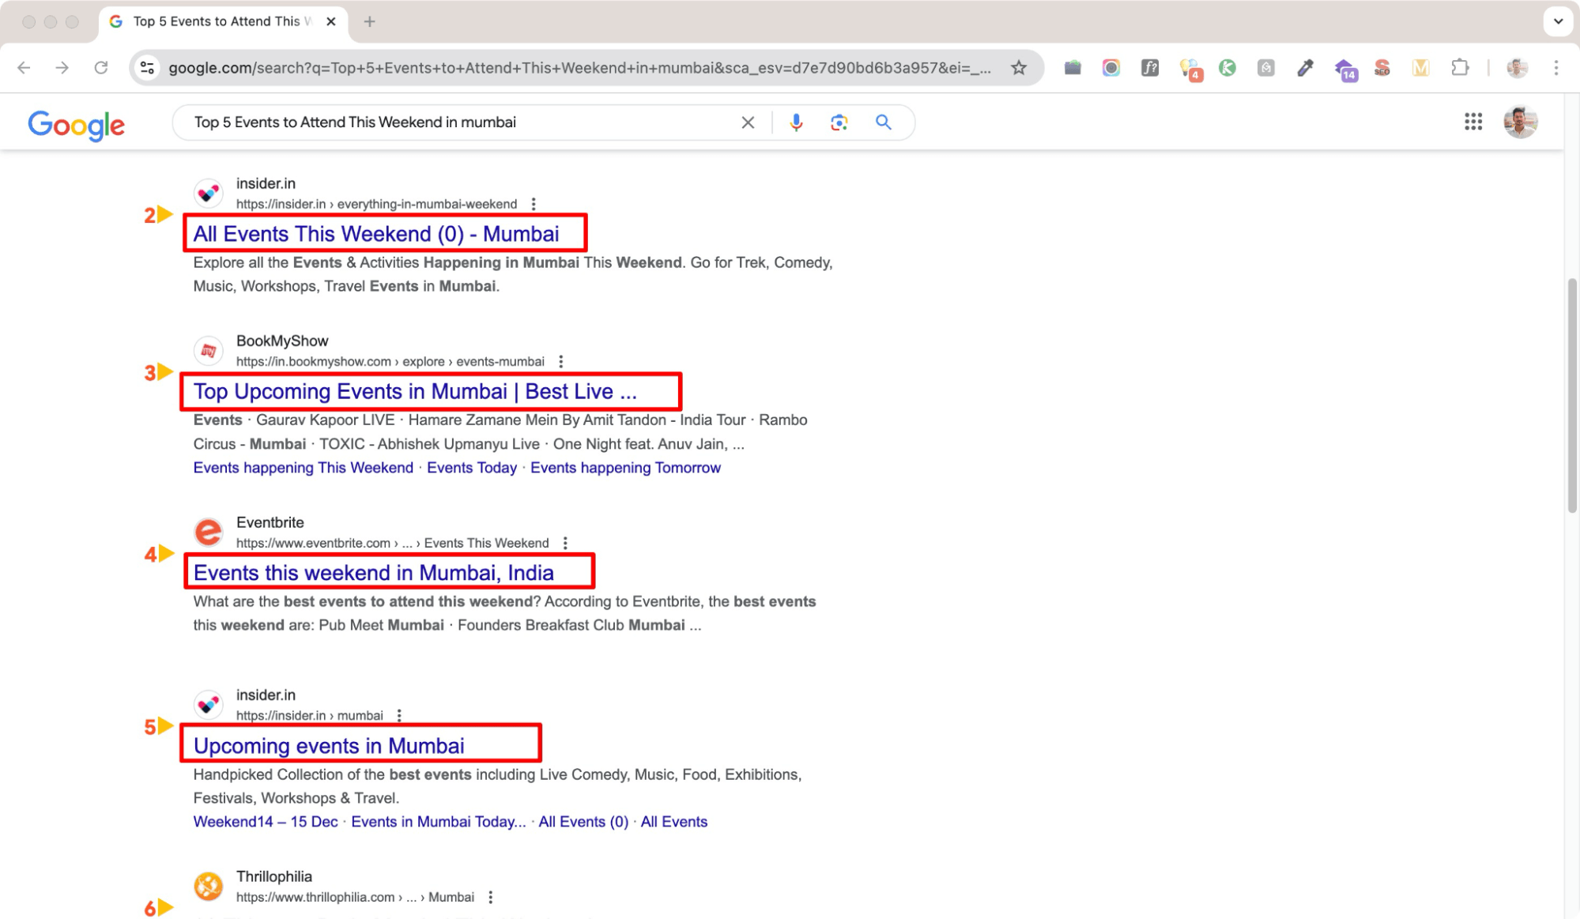Follow 'Events happening This Weekend' sitelink
Screen dimensions: 1580x919
[304, 468]
